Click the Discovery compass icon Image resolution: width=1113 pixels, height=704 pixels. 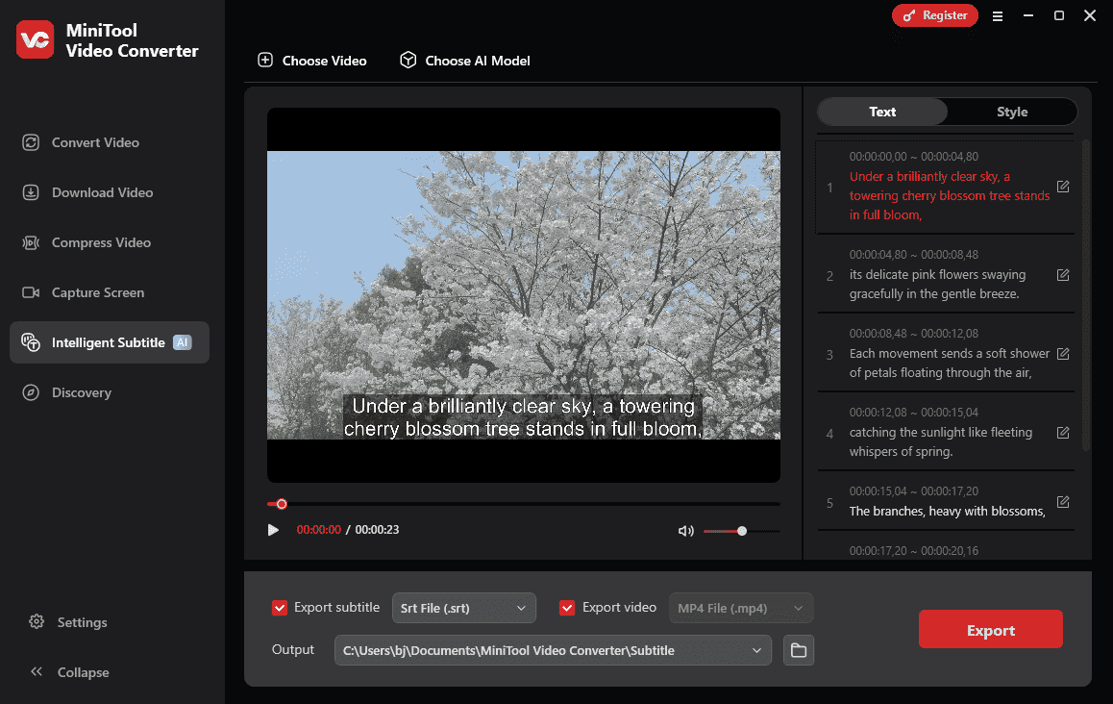(x=31, y=392)
